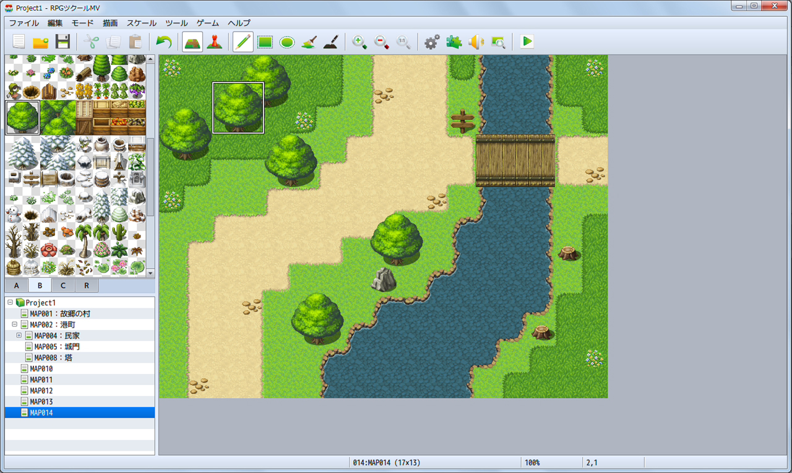
Task: Start playtest with green play button
Action: pyautogui.click(x=527, y=41)
